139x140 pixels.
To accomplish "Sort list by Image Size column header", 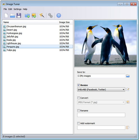I will [64, 22].
